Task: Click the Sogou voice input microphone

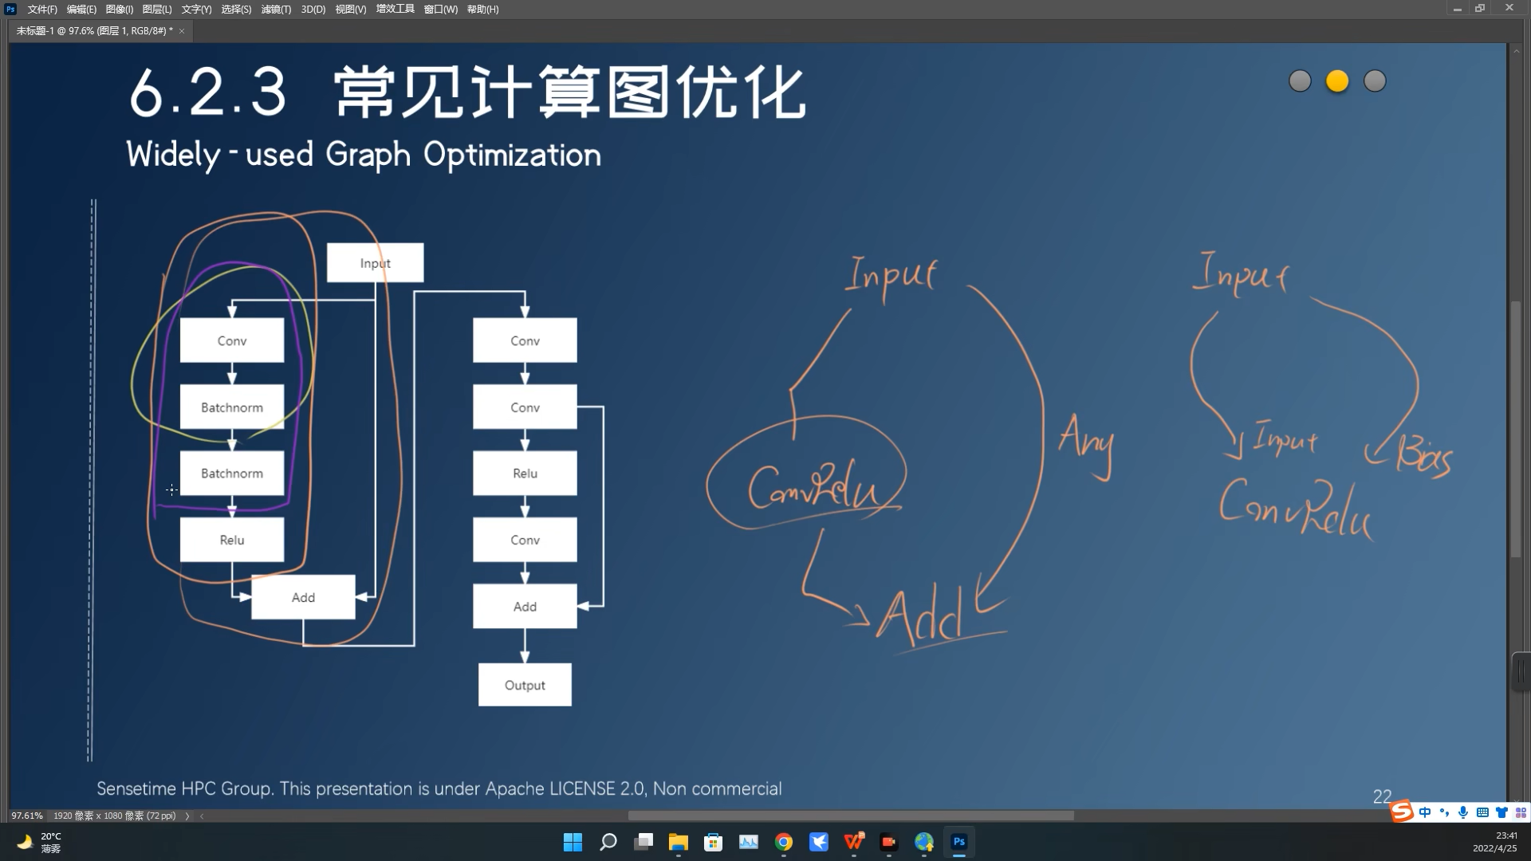Action: [x=1463, y=812]
